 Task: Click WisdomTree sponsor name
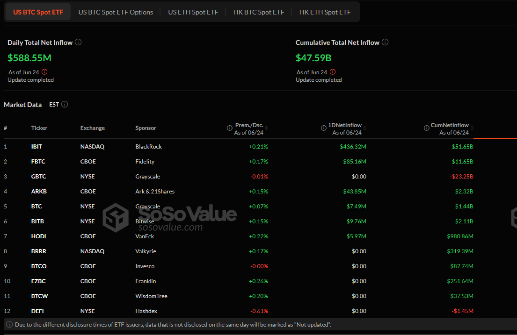151,296
